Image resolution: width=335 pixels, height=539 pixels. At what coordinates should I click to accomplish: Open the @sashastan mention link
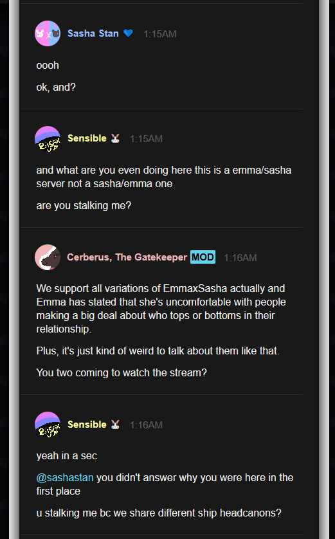pyautogui.click(x=65, y=477)
